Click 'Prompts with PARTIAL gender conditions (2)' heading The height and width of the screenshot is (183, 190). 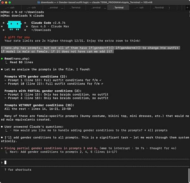(43, 91)
